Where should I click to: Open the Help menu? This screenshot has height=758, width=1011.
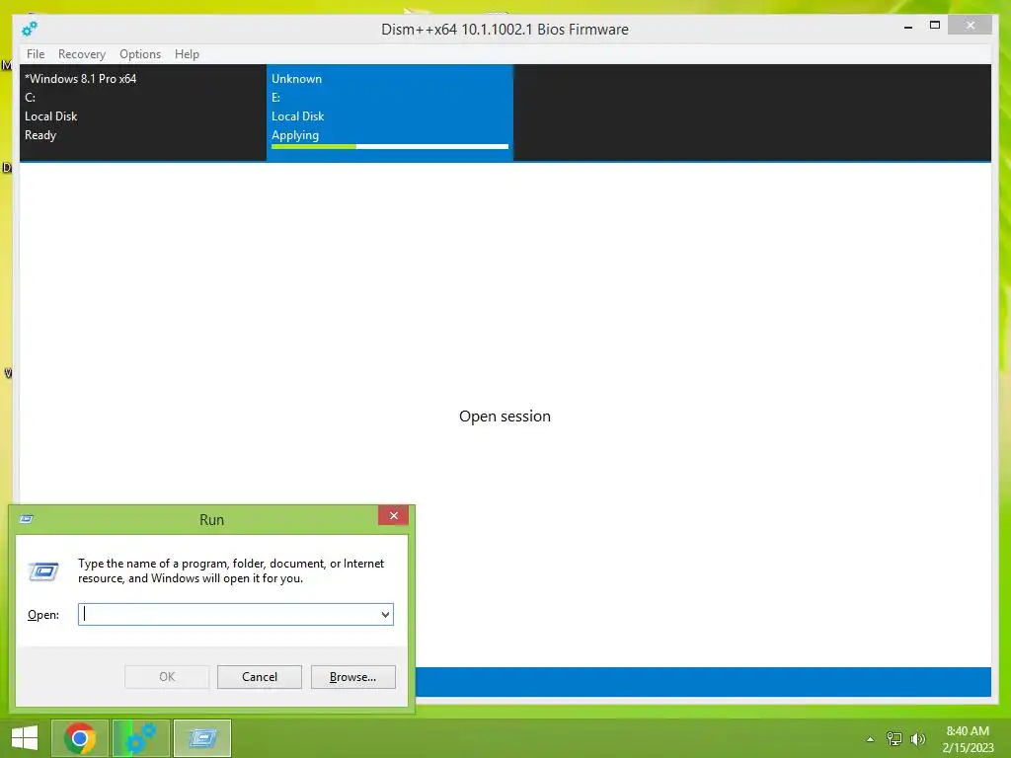pyautogui.click(x=187, y=54)
